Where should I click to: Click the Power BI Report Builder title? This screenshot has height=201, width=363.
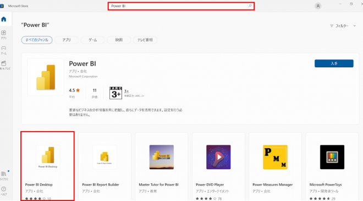(x=101, y=184)
